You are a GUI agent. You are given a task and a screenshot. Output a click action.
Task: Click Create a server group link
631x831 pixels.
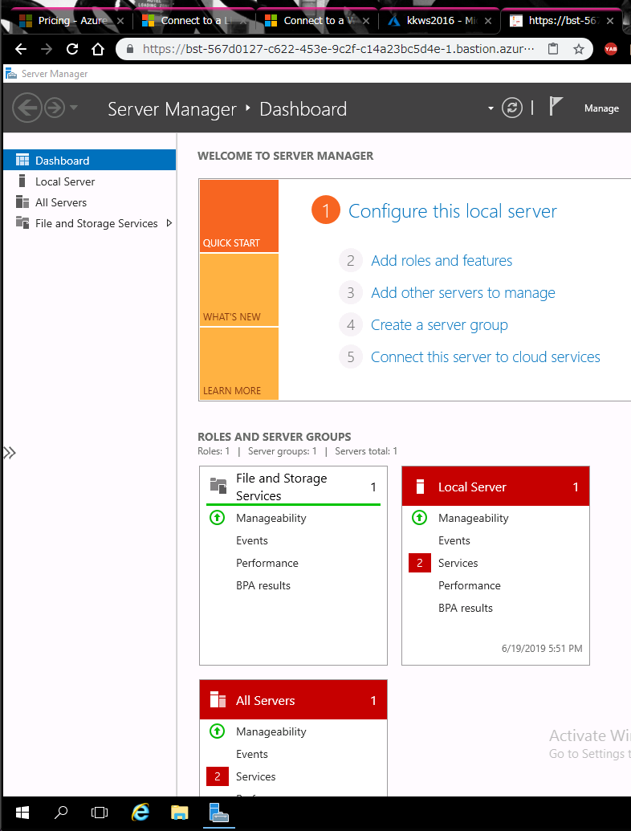(439, 325)
